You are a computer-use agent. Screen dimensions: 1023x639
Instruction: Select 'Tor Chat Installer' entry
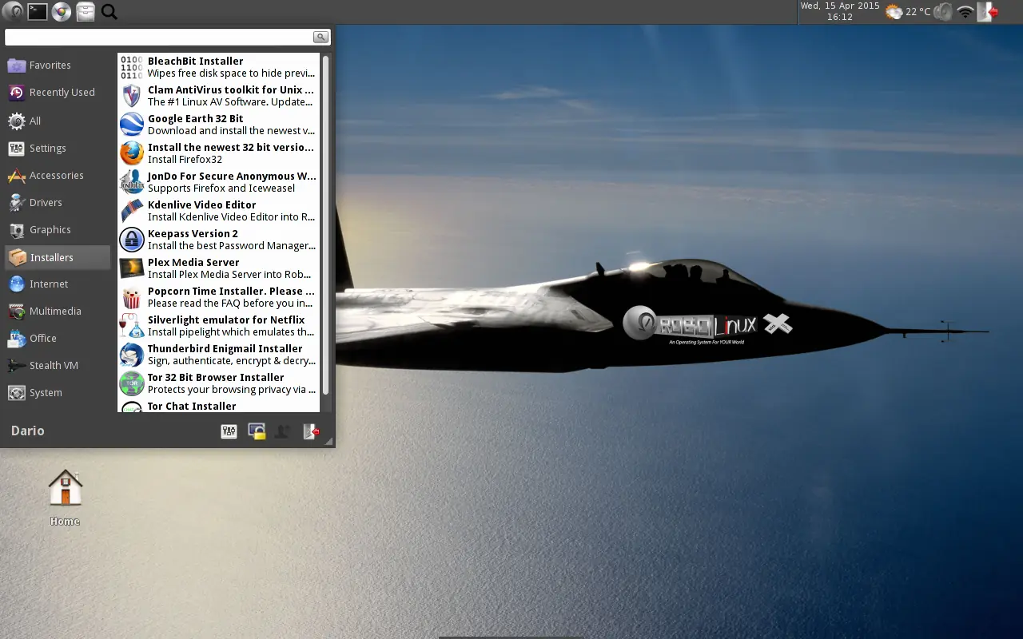pos(218,406)
